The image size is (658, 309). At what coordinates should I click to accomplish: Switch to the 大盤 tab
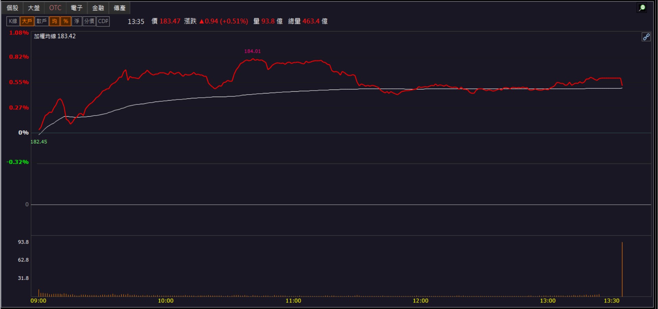[x=34, y=8]
